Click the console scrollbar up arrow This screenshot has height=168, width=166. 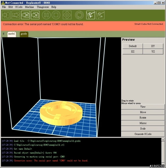163,140
